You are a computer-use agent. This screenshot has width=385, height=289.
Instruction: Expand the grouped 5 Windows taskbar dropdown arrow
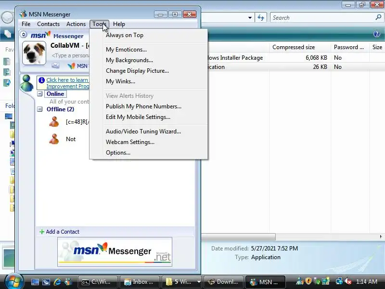tap(199, 282)
